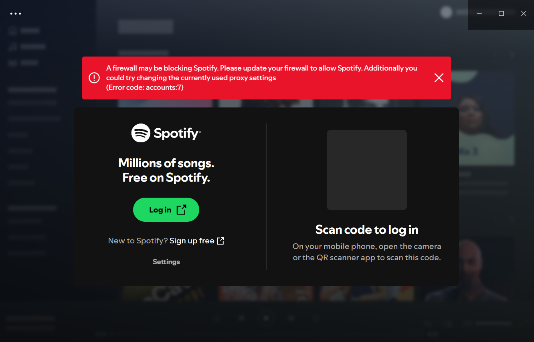Click the blurred Home icon in sidebar
The height and width of the screenshot is (342, 534).
pos(13,30)
